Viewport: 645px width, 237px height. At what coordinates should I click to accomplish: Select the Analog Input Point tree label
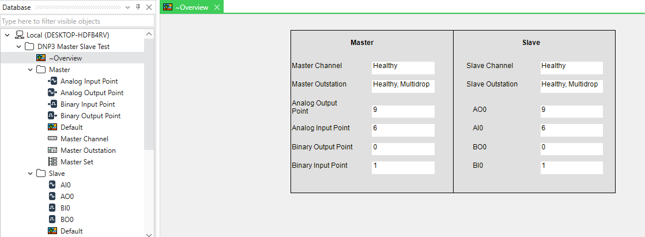[89, 81]
